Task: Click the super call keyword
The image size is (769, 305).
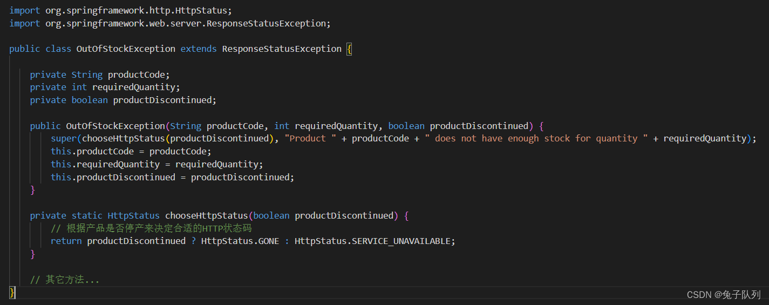Action: (x=64, y=138)
